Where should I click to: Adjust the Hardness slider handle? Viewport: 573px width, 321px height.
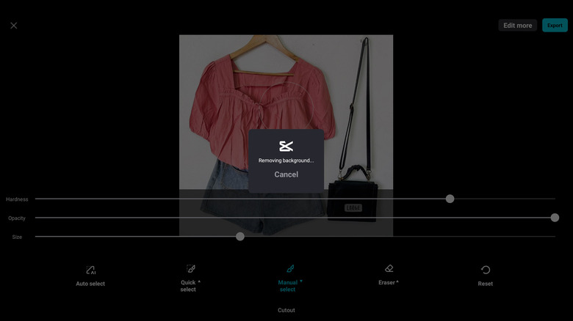click(x=450, y=199)
